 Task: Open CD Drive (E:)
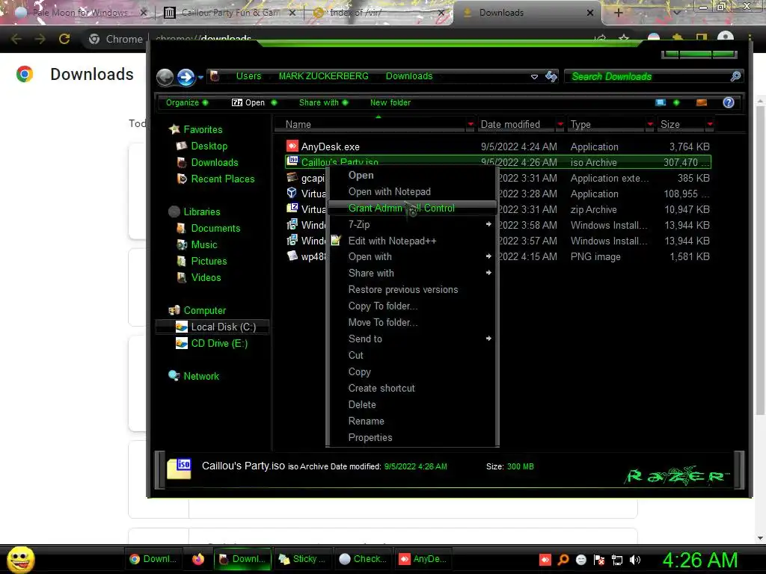coord(219,344)
